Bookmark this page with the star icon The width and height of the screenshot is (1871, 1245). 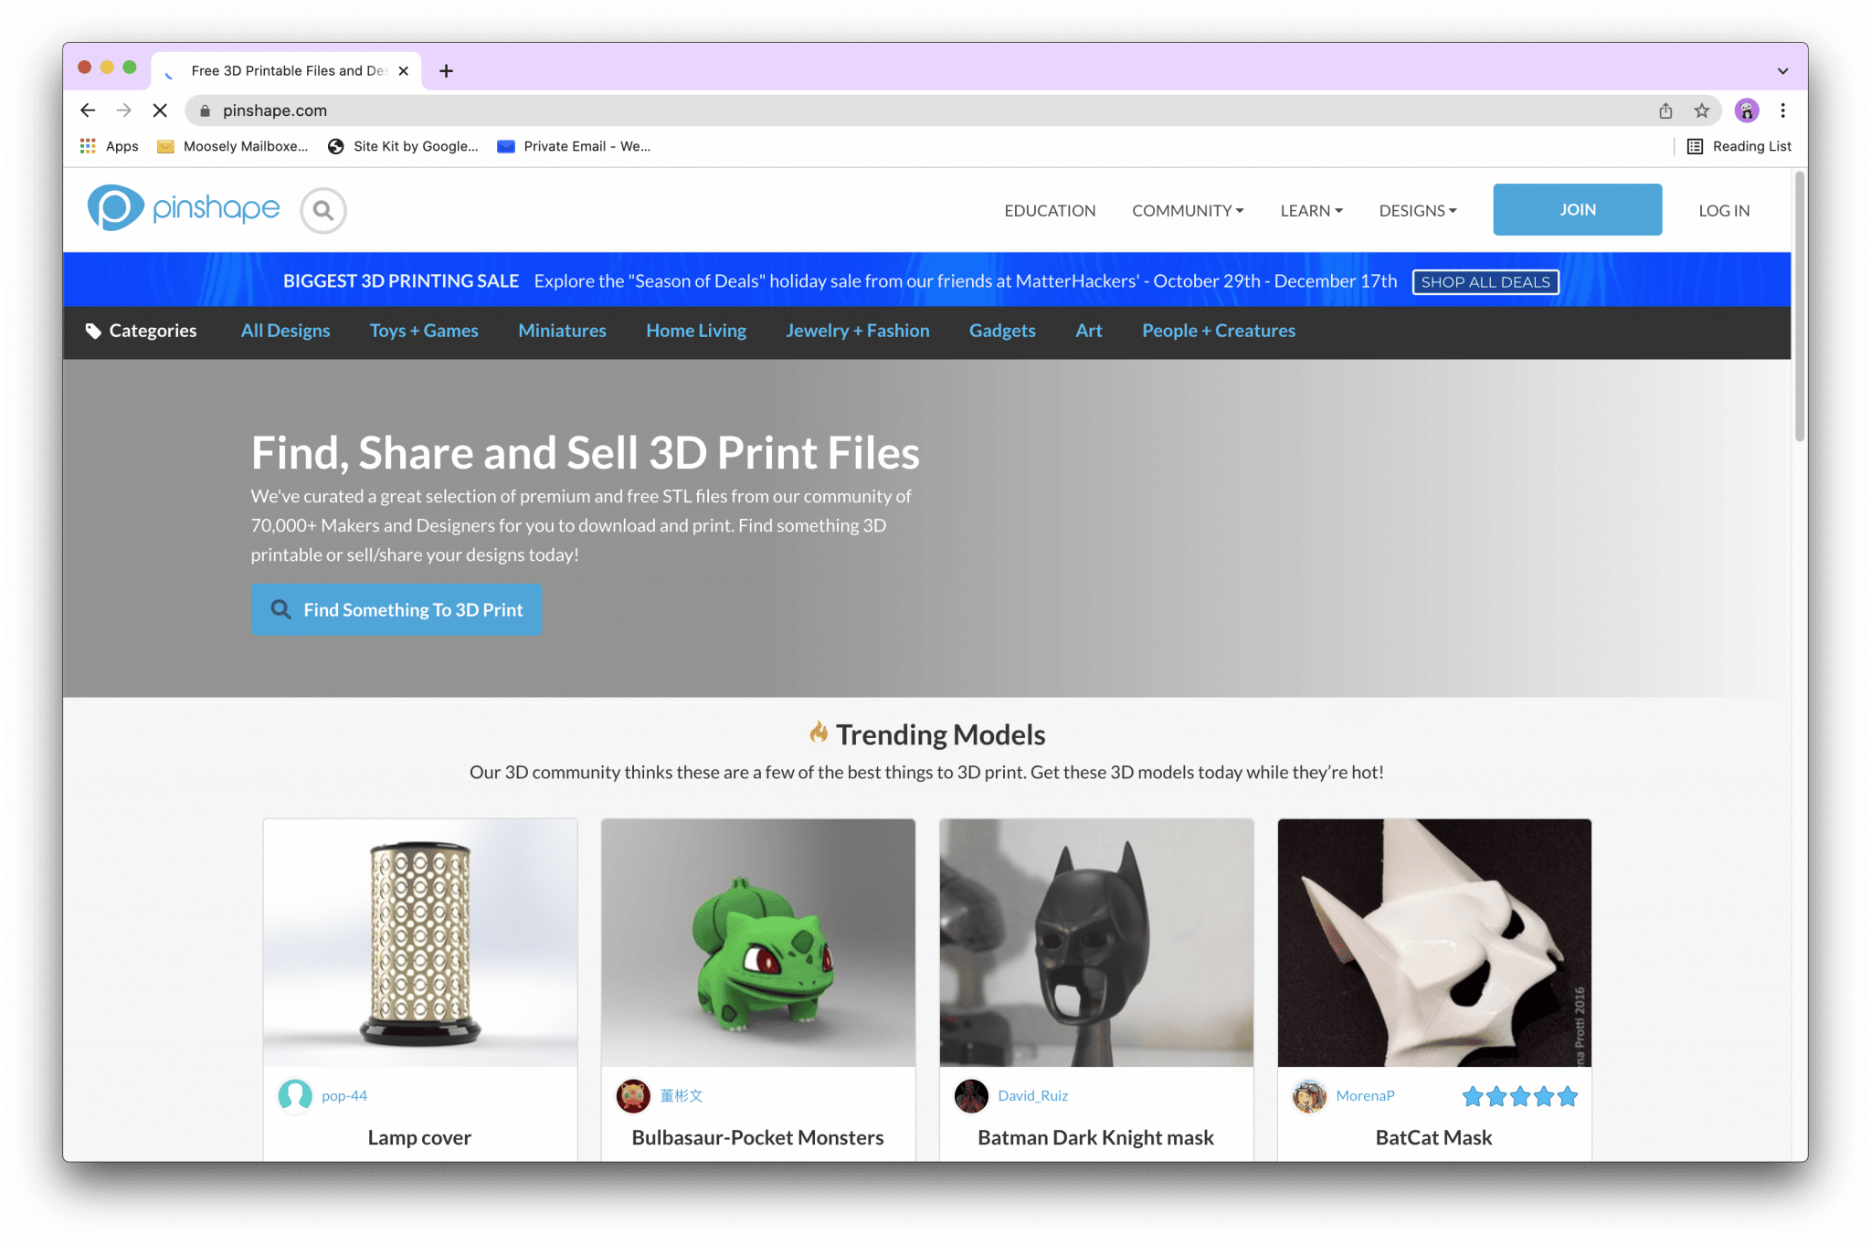(x=1701, y=111)
